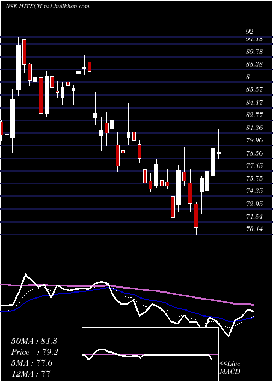Click the 91.18 price axis label
Viewport: 273px width, 382px height.
click(x=254, y=39)
